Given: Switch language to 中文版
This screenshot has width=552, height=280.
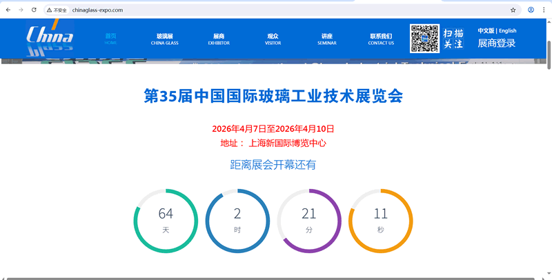Looking at the screenshot, I should pyautogui.click(x=486, y=30).
